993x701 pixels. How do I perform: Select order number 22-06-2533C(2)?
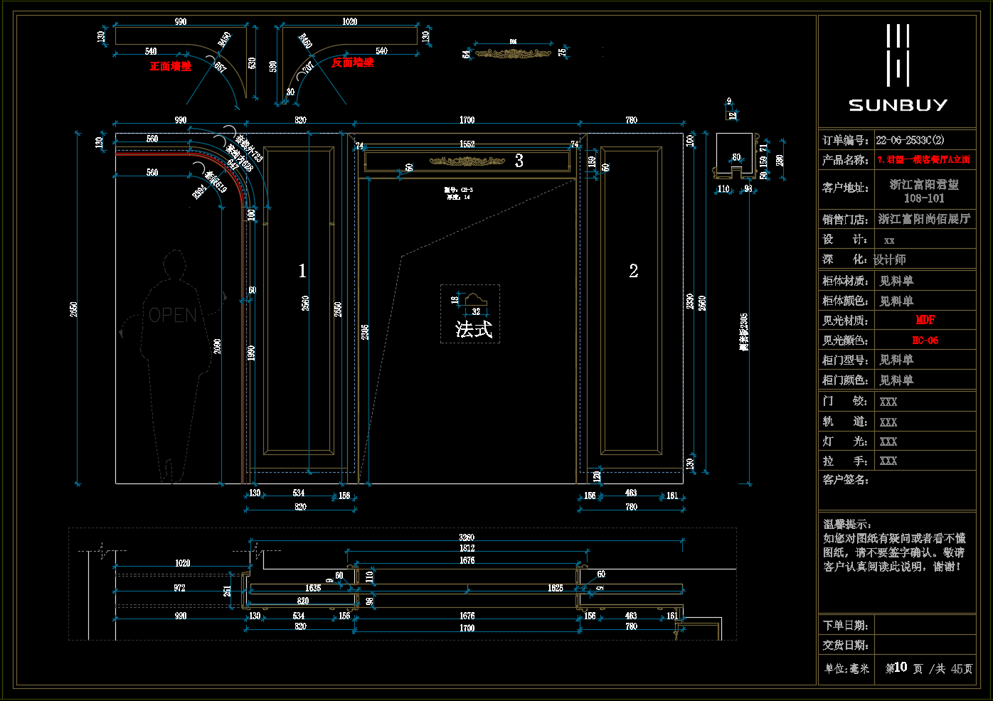(910, 140)
